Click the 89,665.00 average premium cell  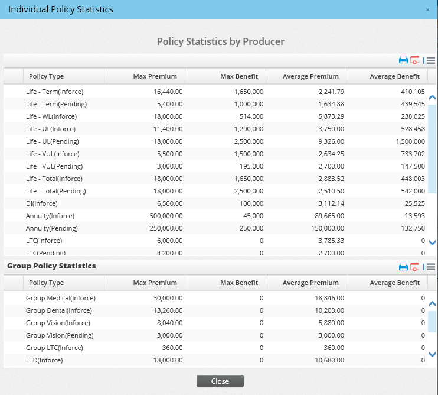click(329, 216)
